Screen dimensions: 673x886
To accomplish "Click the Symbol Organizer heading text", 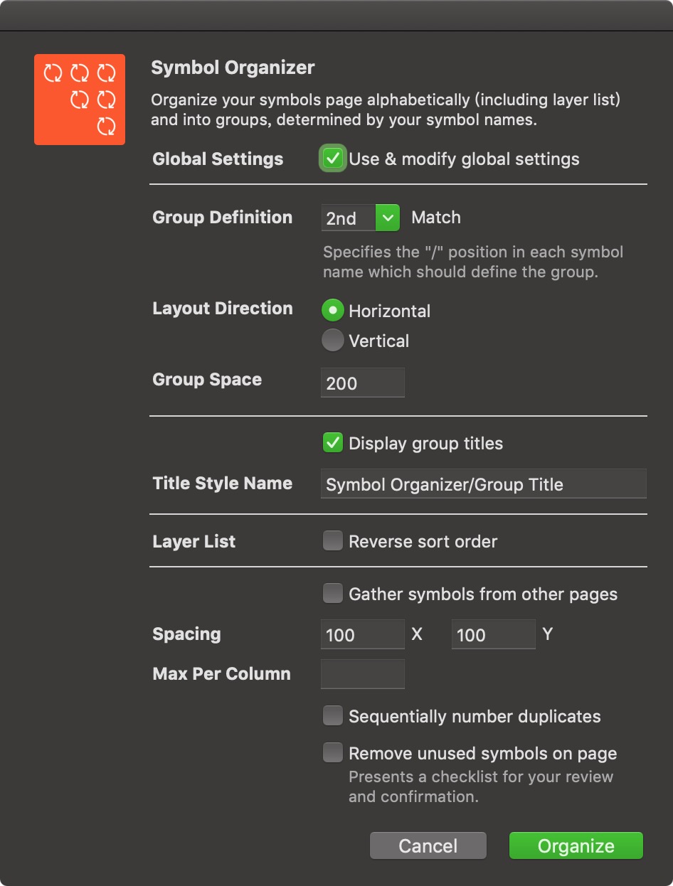I will pyautogui.click(x=233, y=68).
